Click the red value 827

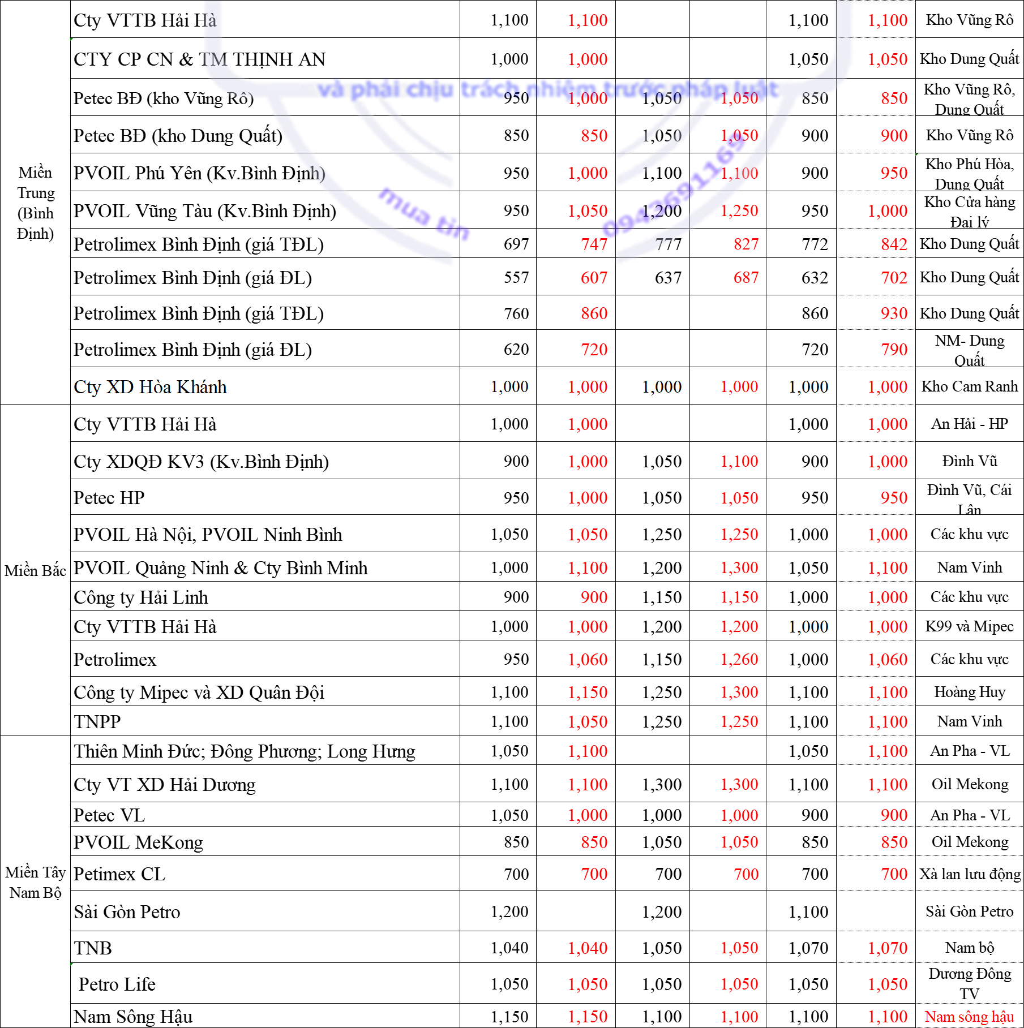coord(745,244)
